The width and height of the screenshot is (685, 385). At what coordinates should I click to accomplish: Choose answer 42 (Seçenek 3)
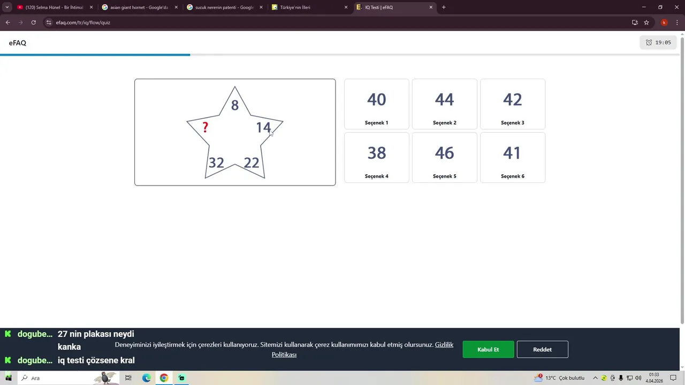click(513, 104)
